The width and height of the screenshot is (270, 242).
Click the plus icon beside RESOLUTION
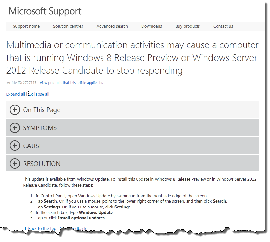[x=15, y=164]
